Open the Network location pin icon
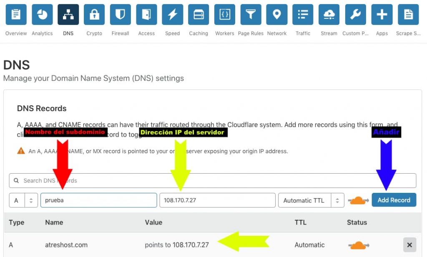The height and width of the screenshot is (257, 427). 277,15
